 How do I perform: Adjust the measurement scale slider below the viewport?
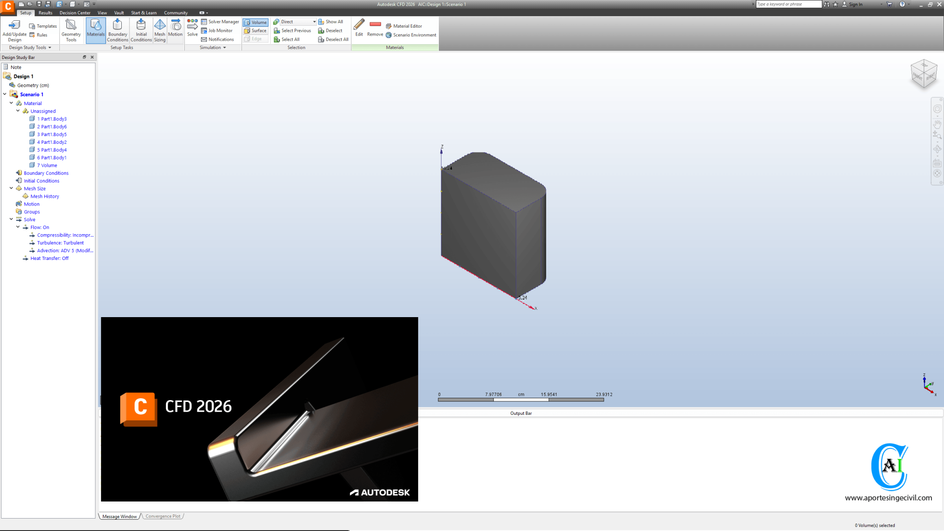(x=521, y=399)
